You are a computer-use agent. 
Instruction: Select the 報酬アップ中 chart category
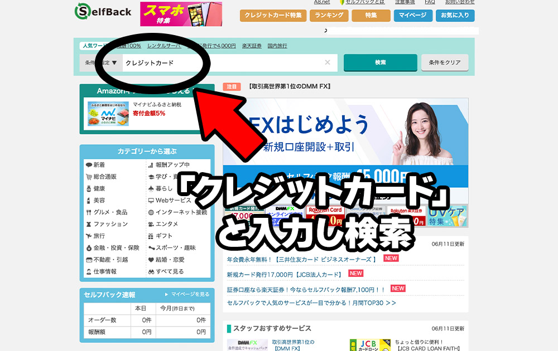click(151, 165)
